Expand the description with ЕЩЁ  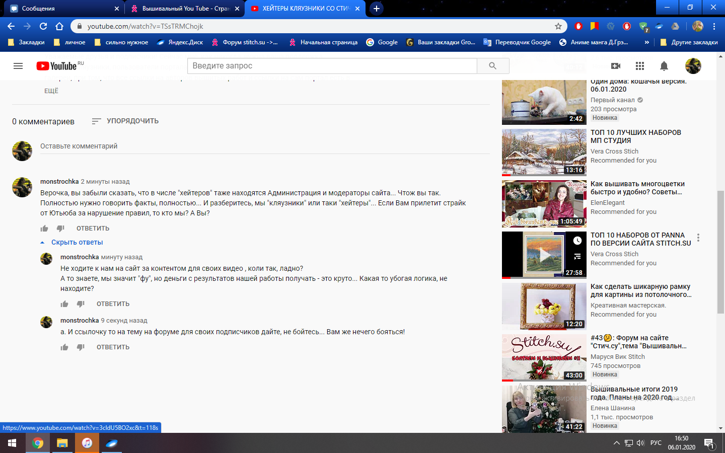51,91
